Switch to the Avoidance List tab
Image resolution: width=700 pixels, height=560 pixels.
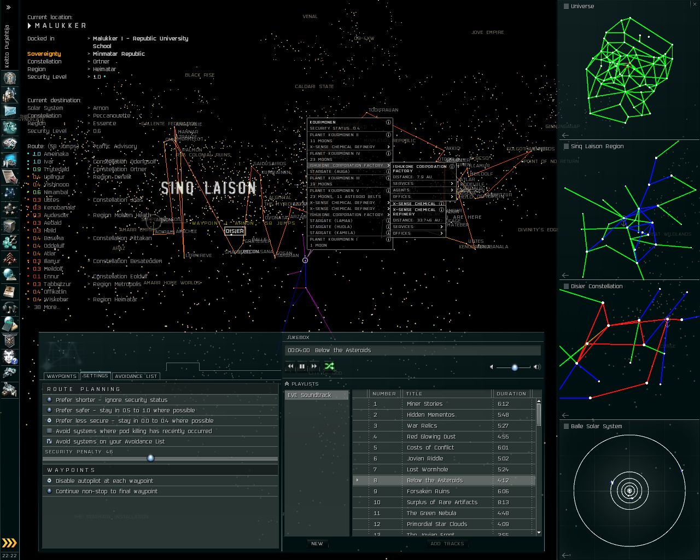(x=136, y=376)
